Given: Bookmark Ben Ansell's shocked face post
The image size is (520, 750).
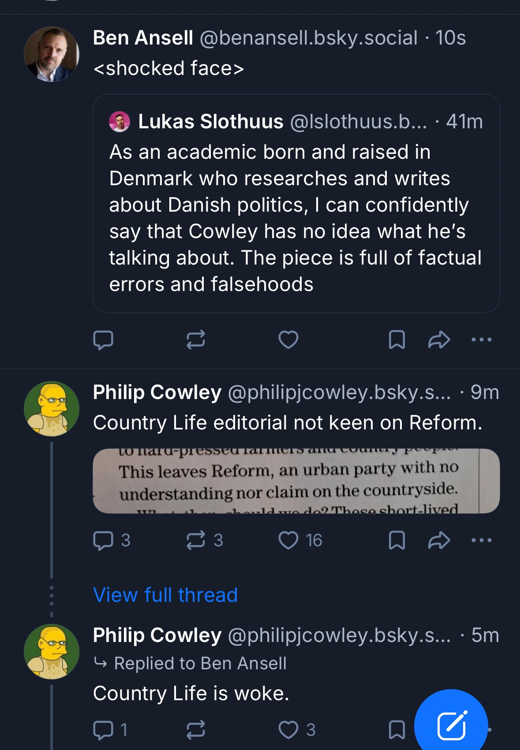Looking at the screenshot, I should click(397, 340).
